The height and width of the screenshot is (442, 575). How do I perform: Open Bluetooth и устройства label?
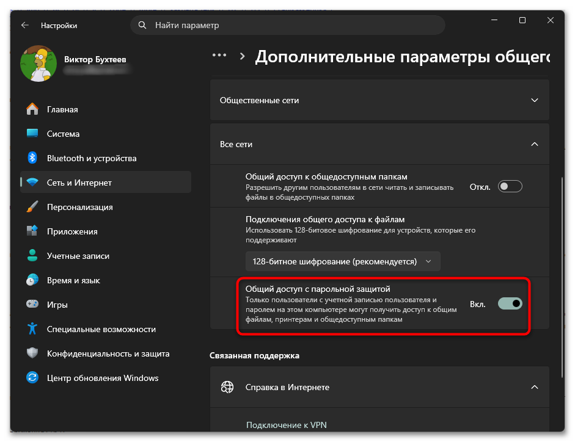92,158
